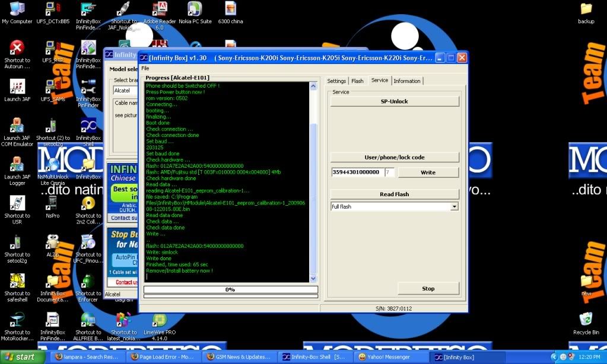
Task: Open the Recycle Bin icon
Action: (586, 321)
